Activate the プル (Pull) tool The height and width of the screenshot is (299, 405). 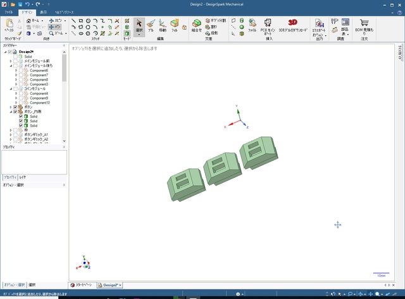[151, 25]
